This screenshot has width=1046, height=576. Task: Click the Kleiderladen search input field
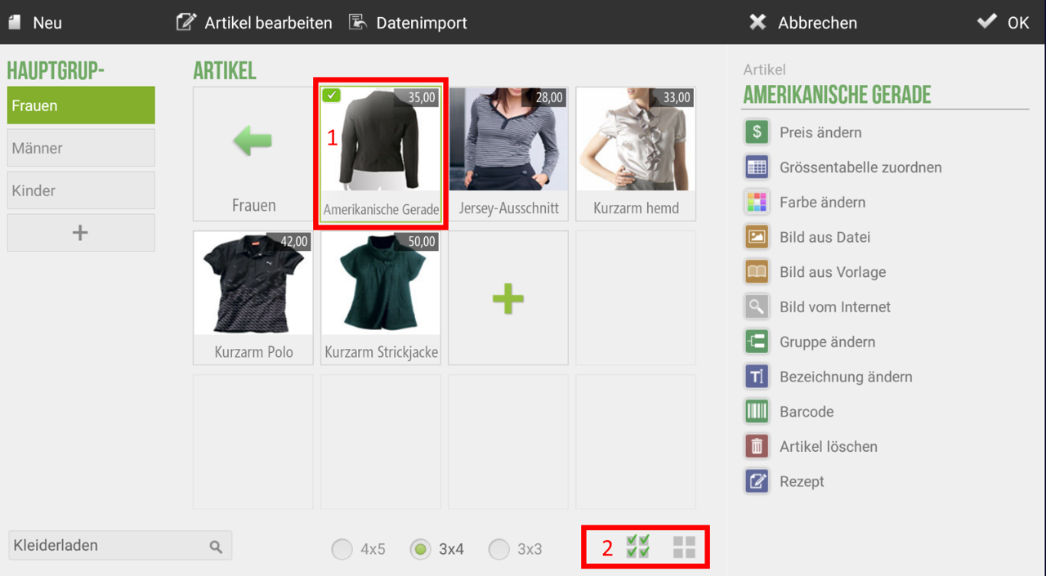(120, 546)
